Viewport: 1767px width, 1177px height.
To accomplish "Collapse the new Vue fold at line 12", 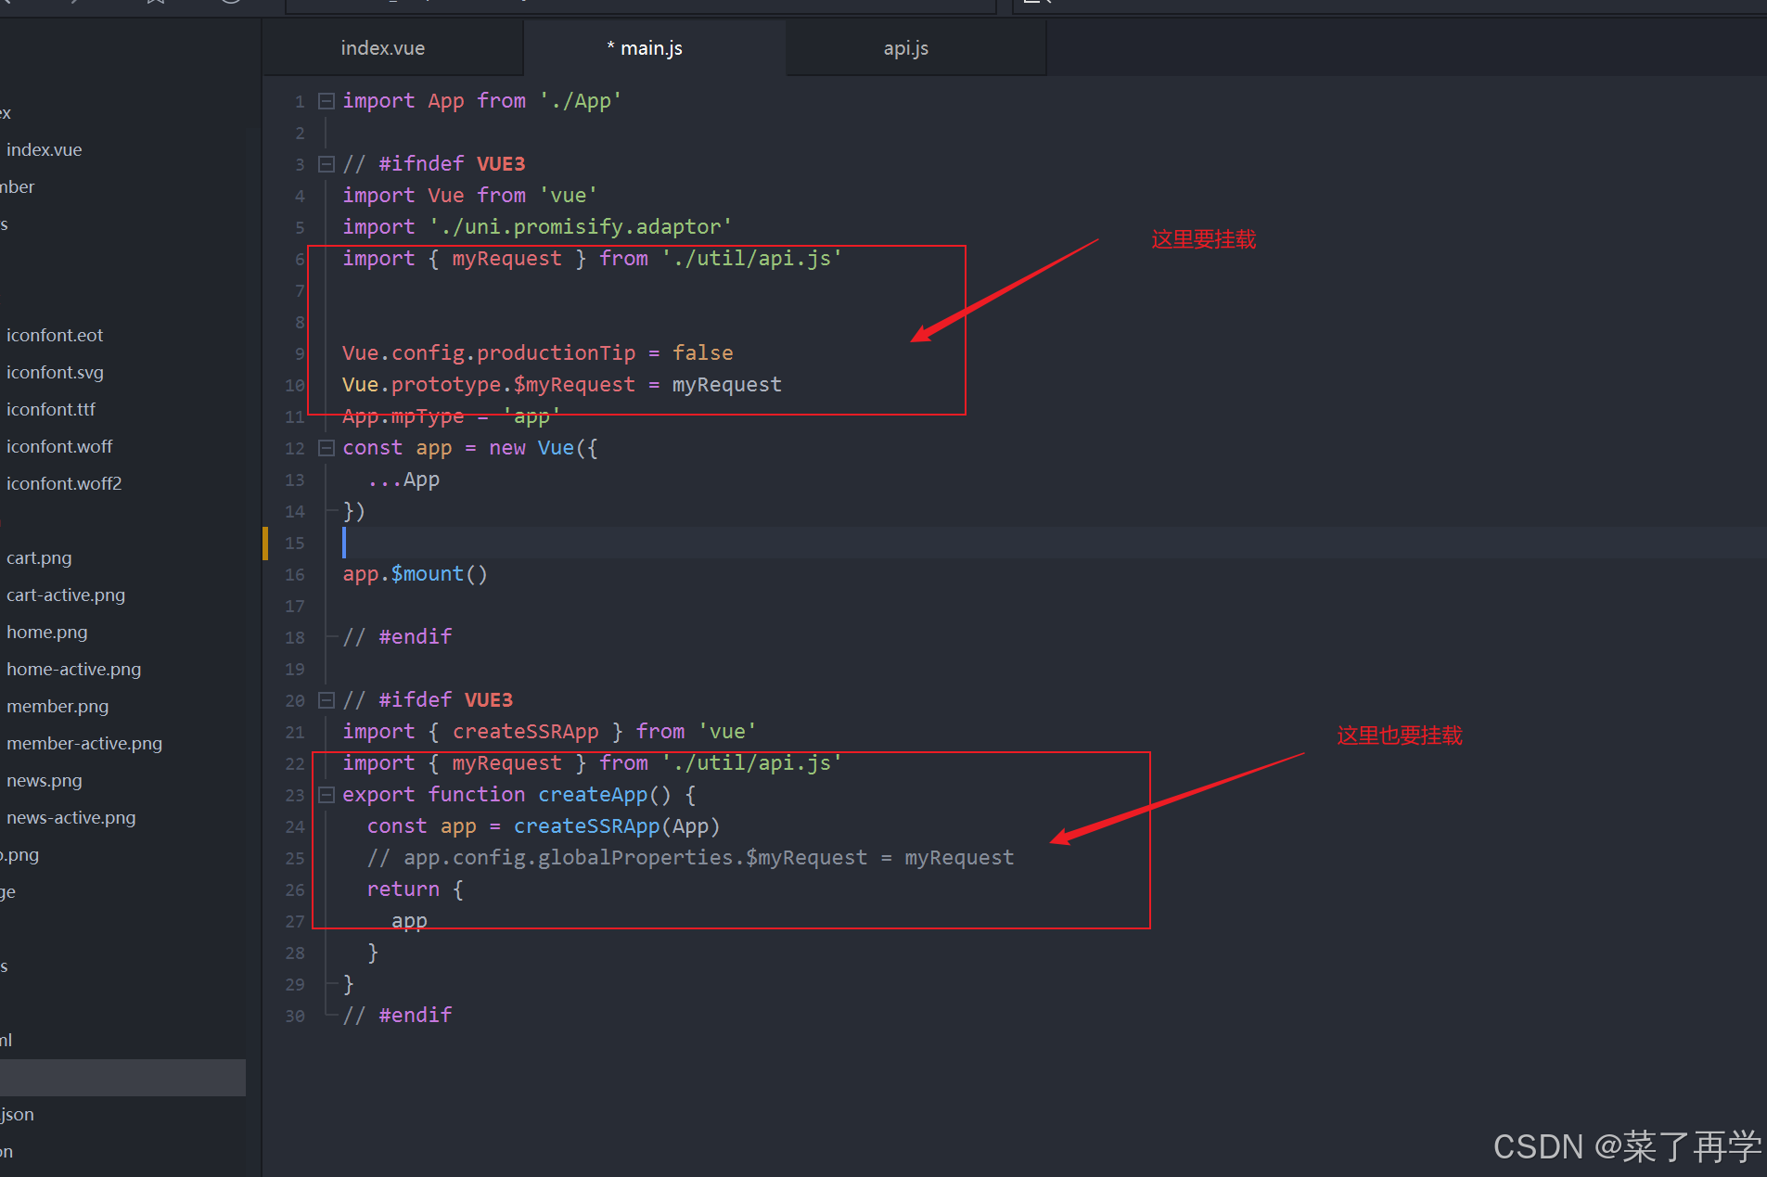I will 326,448.
